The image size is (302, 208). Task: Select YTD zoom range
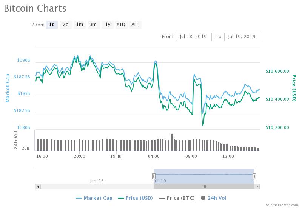pyautogui.click(x=121, y=25)
